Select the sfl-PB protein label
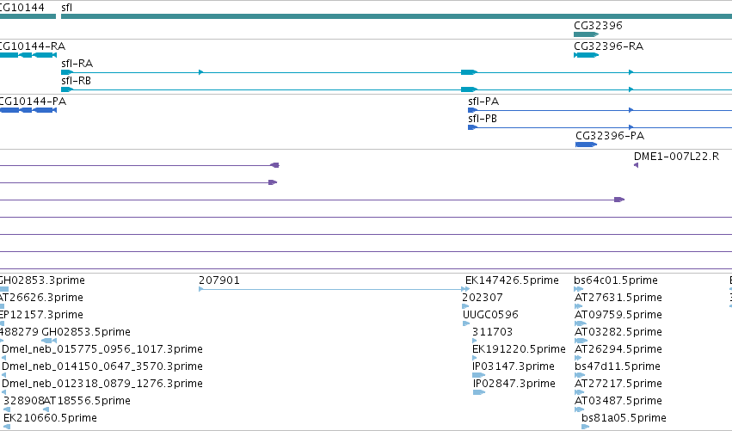 [x=483, y=119]
